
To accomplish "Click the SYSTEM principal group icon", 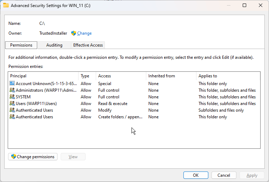I will (12, 97).
